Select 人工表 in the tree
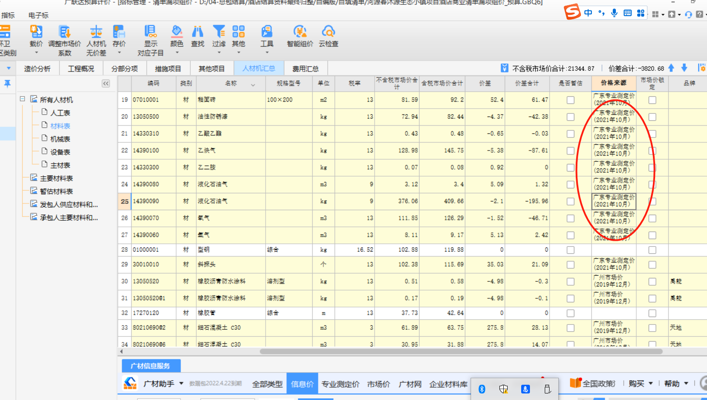The width and height of the screenshot is (707, 400). pos(60,113)
